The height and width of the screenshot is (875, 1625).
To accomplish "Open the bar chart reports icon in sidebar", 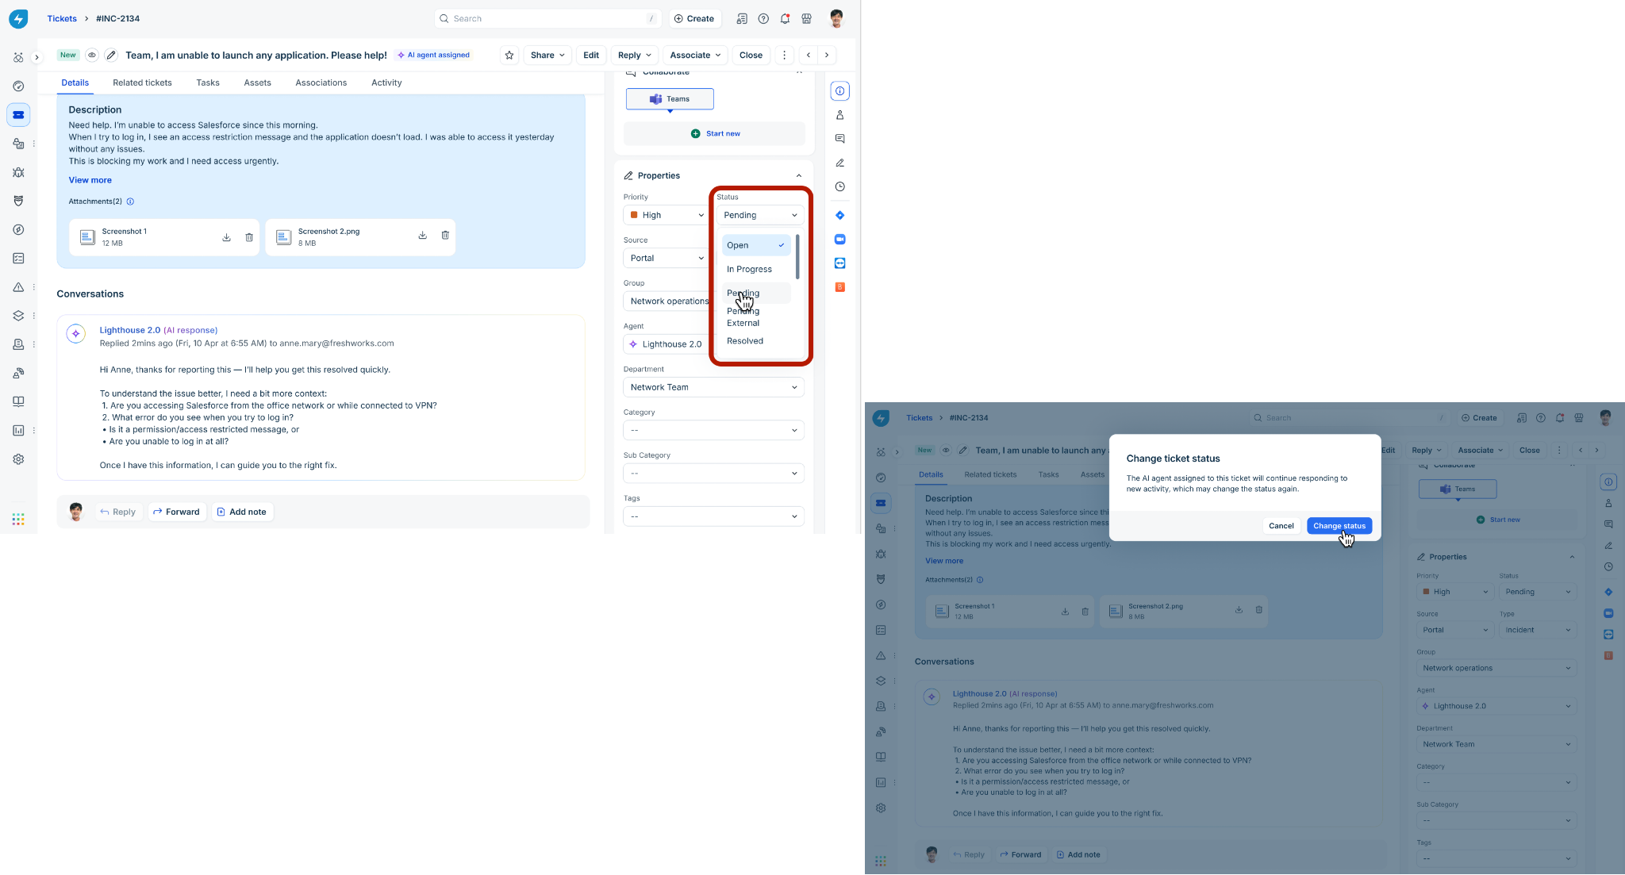I will [x=18, y=431].
